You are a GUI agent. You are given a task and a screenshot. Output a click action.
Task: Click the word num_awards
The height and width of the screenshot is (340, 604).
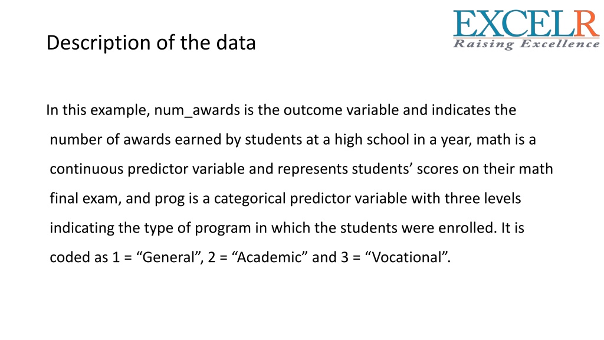pos(197,110)
